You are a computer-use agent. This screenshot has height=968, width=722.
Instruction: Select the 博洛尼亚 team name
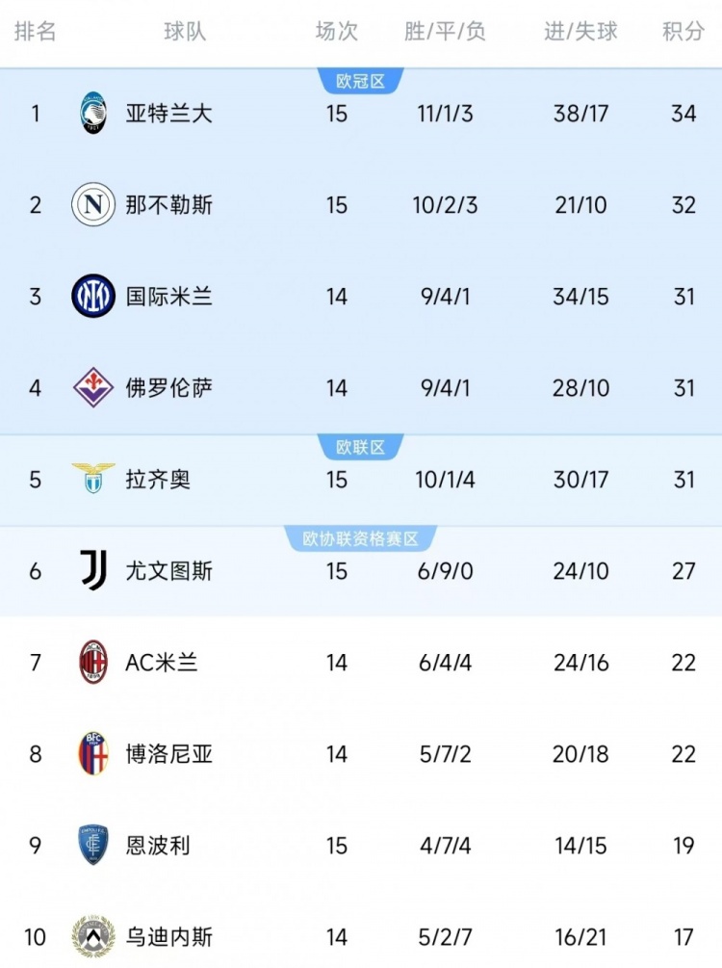(168, 754)
